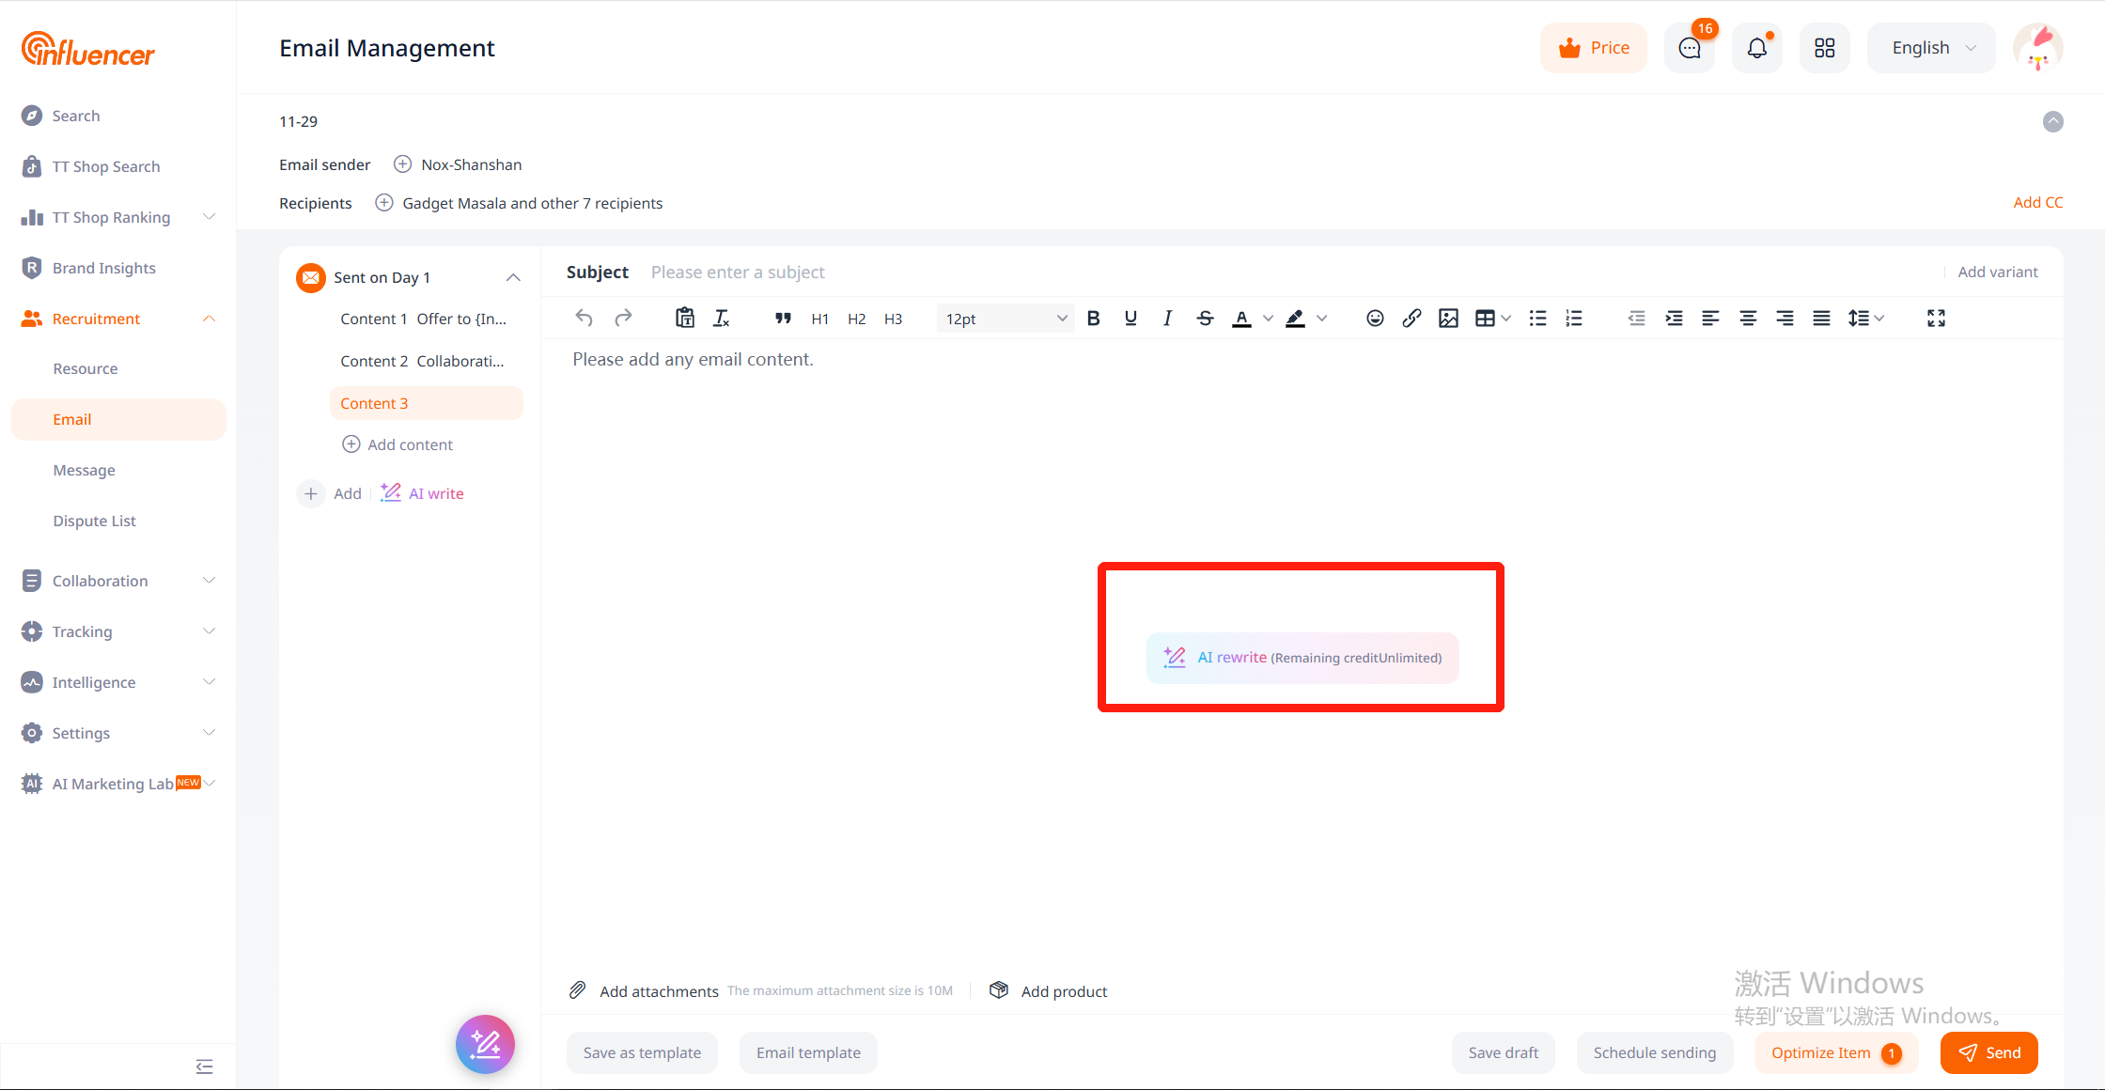
Task: Open Message under Recruitment menu
Action: (85, 470)
